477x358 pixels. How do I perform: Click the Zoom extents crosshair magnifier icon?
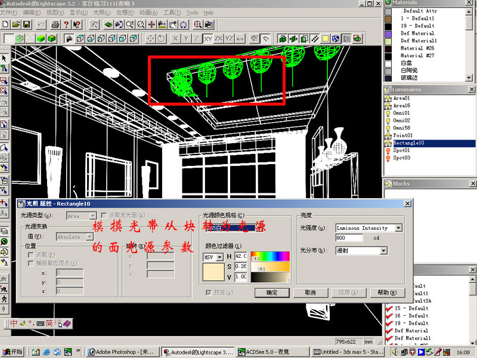198,24
